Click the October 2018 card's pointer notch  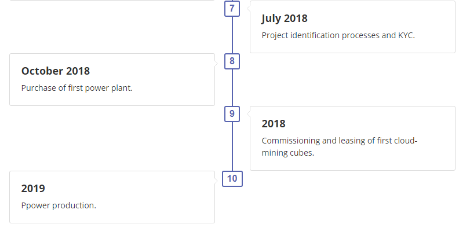[x=216, y=63]
